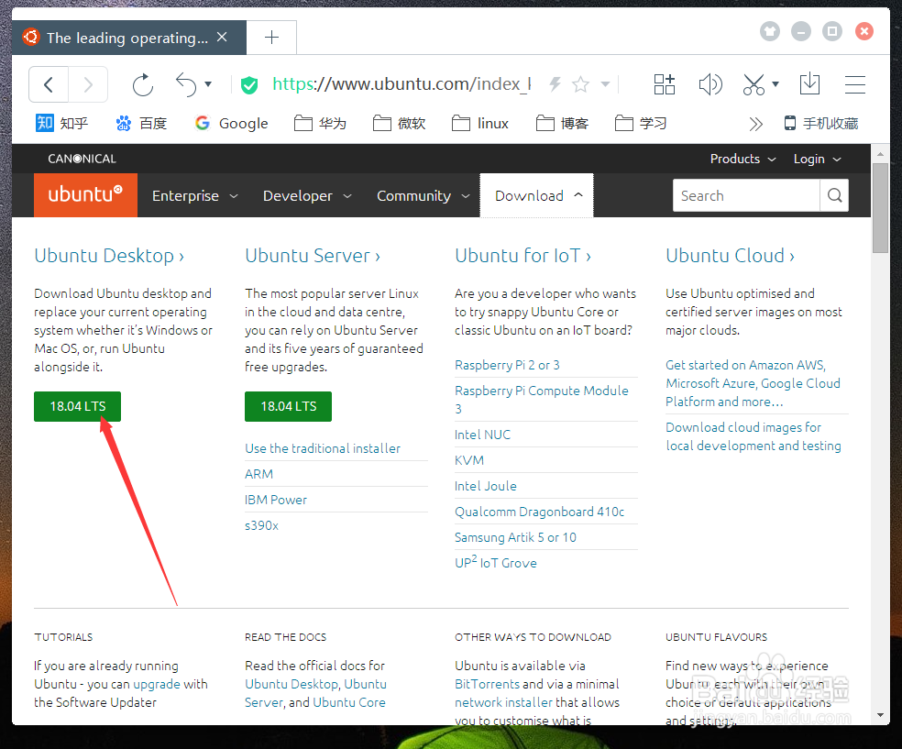
Task: Click the Search input field
Action: [746, 195]
